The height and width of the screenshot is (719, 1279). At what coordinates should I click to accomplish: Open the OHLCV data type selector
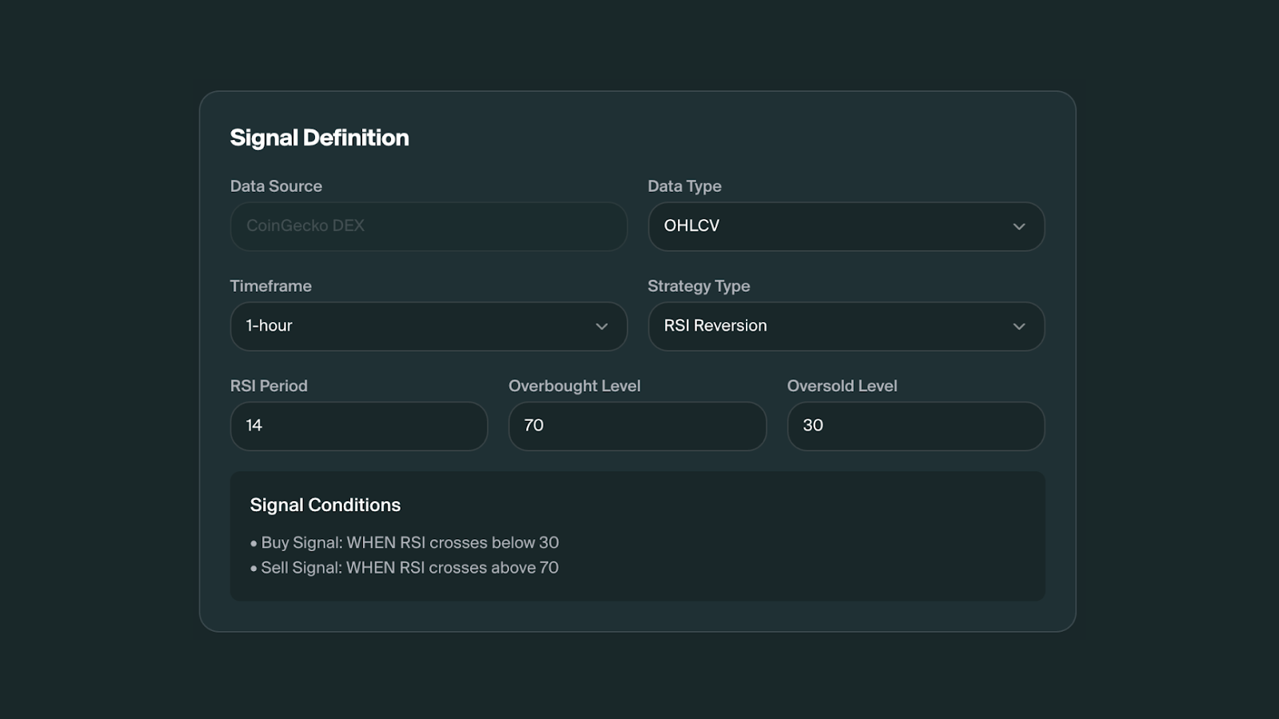coord(846,227)
